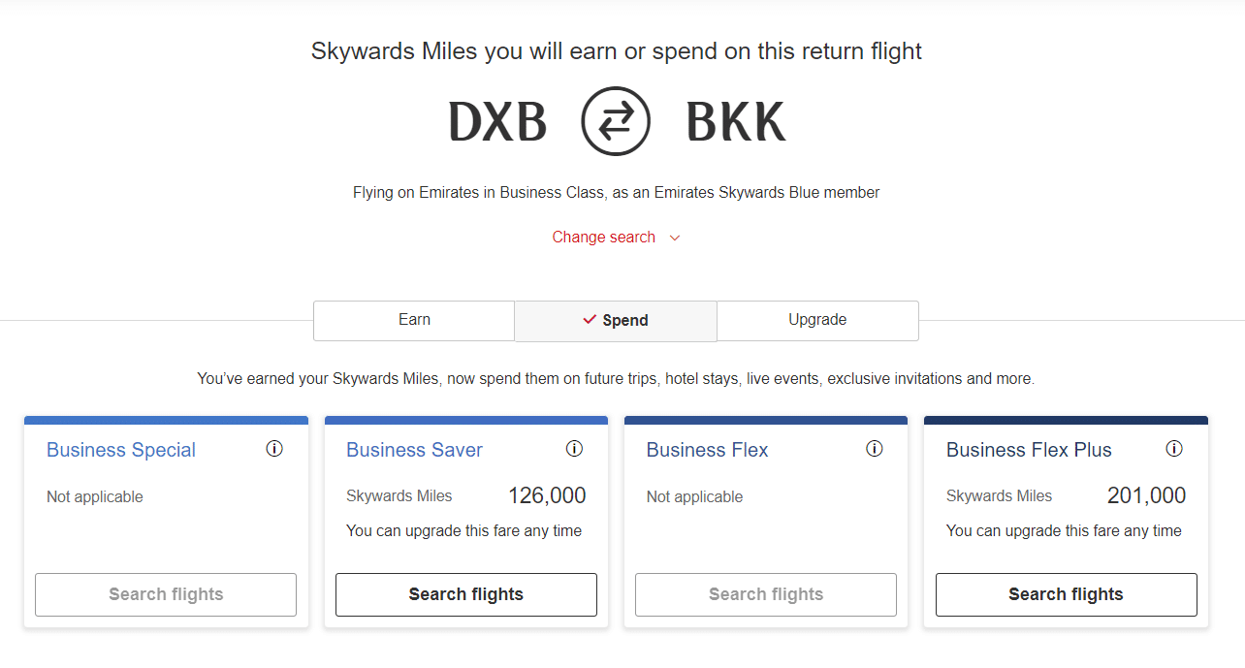This screenshot has height=668, width=1245.
Task: Expand the Change search link
Action: (604, 238)
